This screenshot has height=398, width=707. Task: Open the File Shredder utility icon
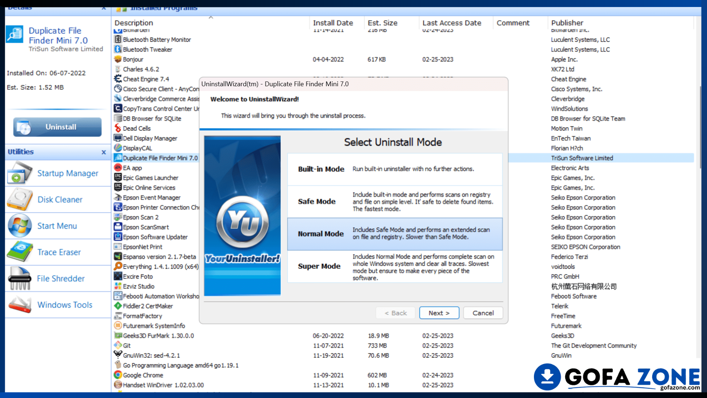click(19, 278)
